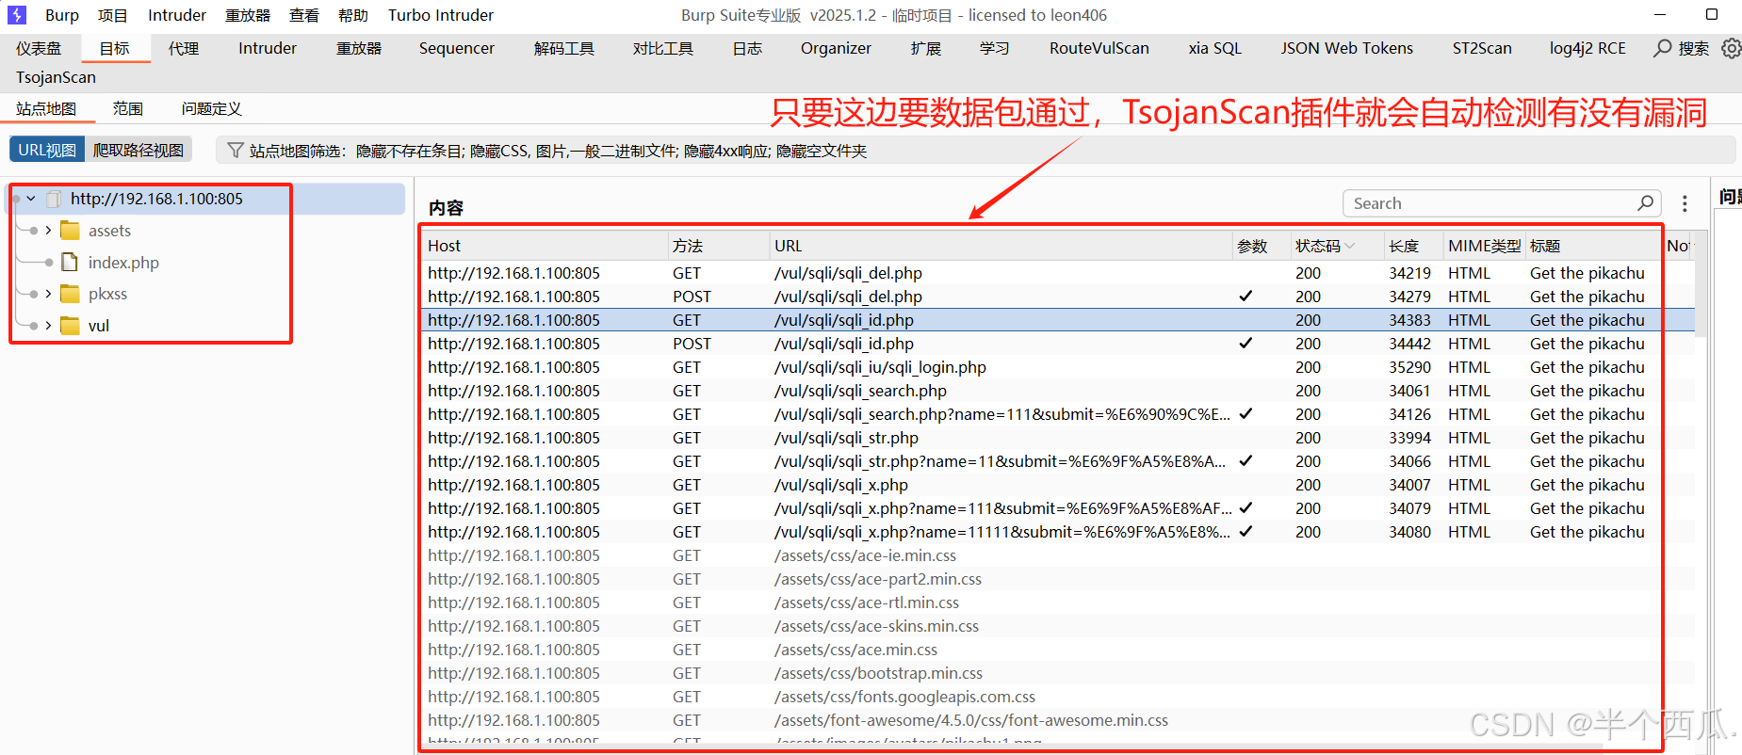Switch to the 仪表盘 tab
Screen dimensions: 1742x755
click(x=39, y=48)
